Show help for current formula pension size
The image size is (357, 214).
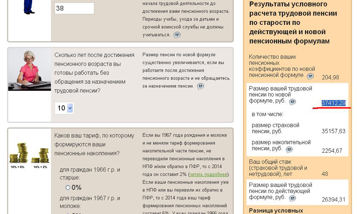pos(292,198)
